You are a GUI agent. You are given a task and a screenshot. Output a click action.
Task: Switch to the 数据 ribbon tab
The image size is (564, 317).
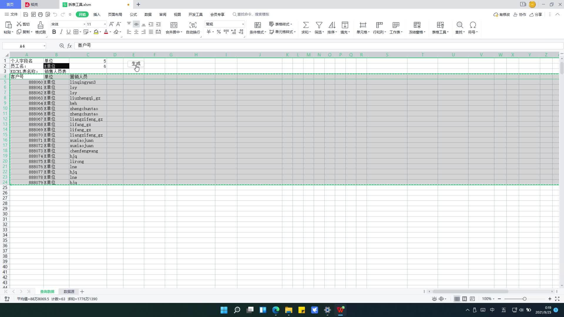[148, 14]
